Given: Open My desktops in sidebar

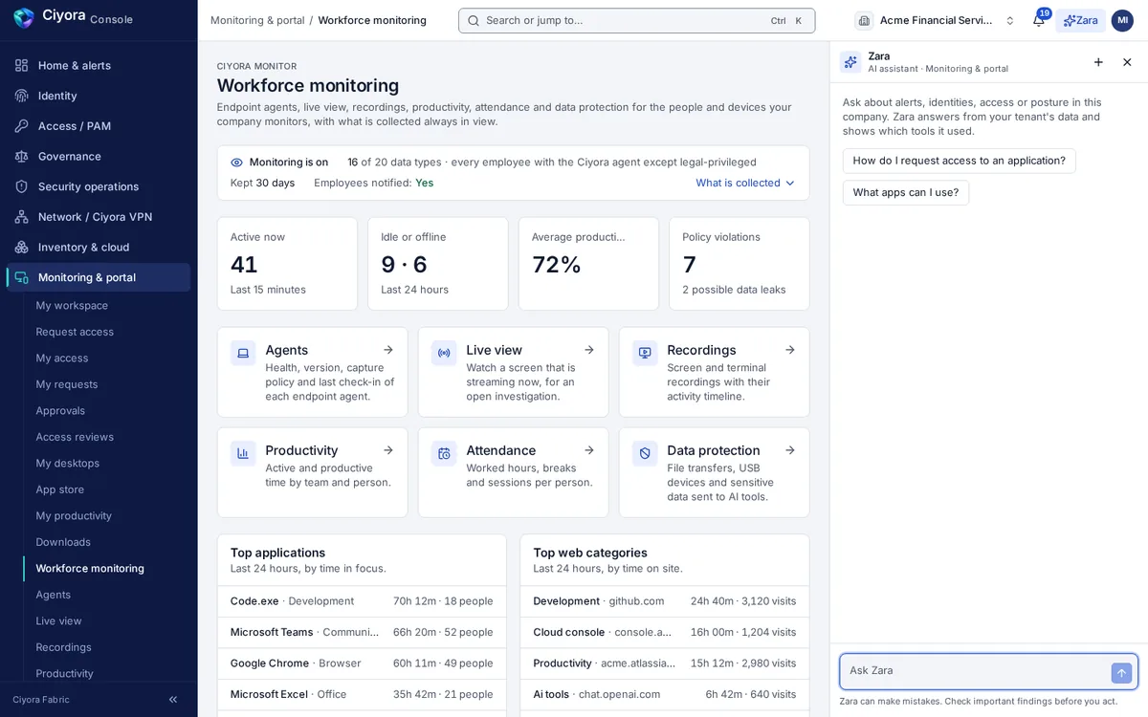Looking at the screenshot, I should [x=106, y=464].
